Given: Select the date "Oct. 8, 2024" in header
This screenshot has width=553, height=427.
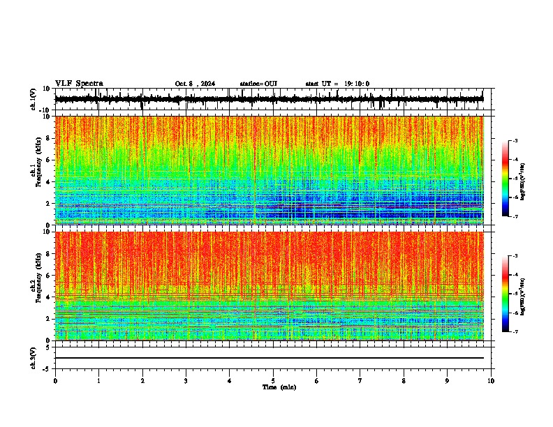Looking at the screenshot, I should [x=195, y=84].
